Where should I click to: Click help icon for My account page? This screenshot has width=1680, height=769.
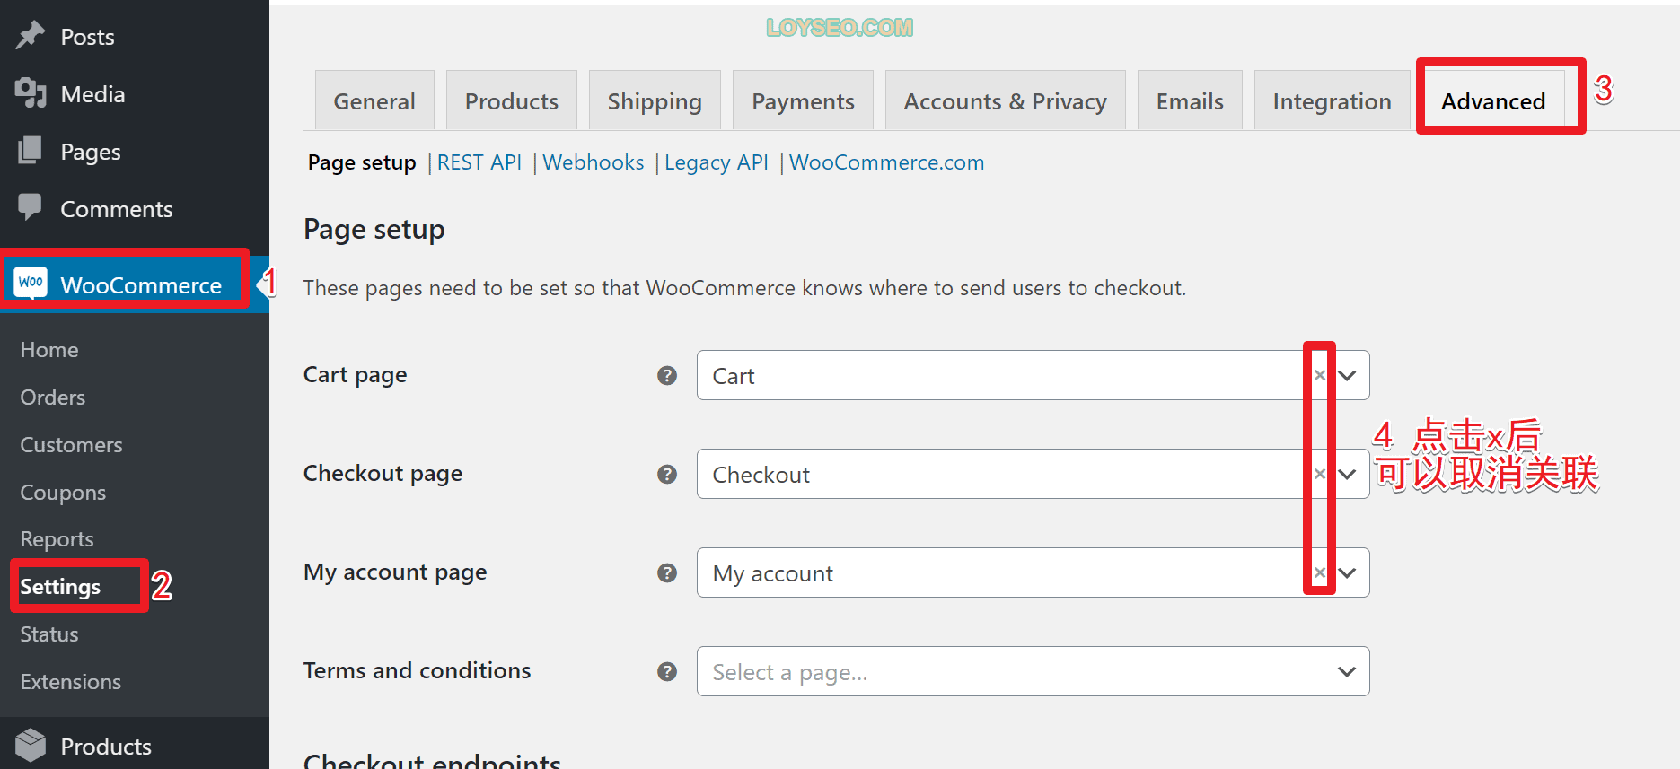(667, 572)
